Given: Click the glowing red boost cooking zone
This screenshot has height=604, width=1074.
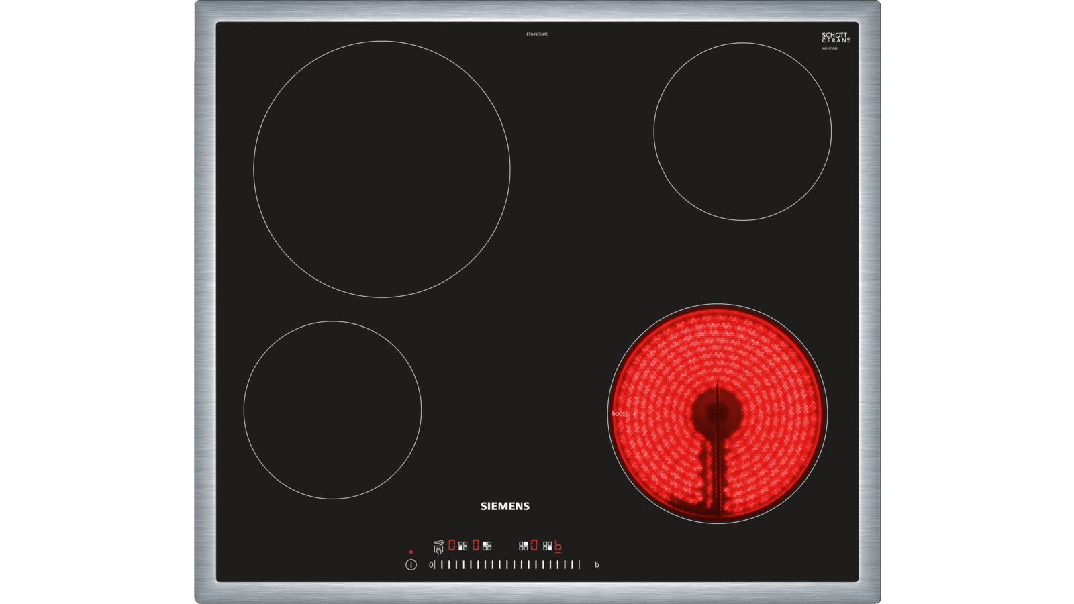Looking at the screenshot, I should pyautogui.click(x=718, y=413).
